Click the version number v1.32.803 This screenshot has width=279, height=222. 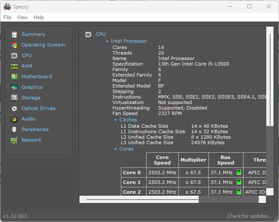pyautogui.click(x=15, y=216)
